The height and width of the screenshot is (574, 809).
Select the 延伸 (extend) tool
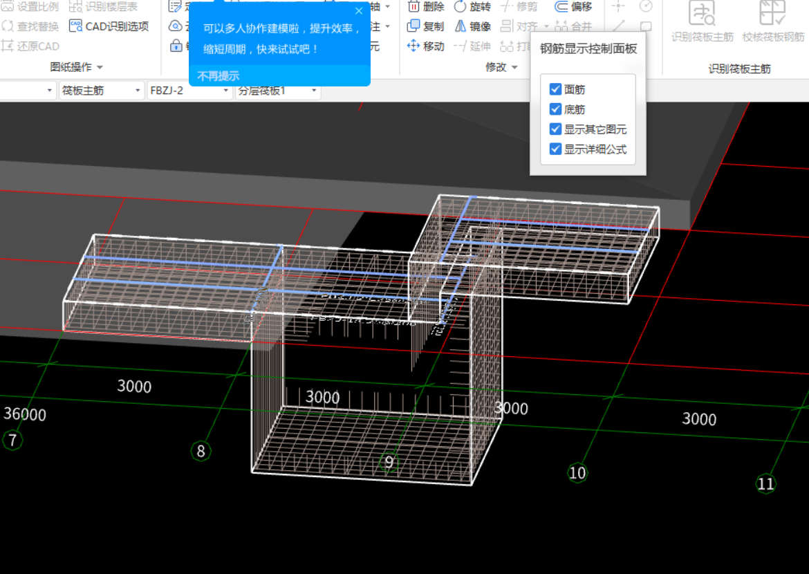[x=472, y=46]
